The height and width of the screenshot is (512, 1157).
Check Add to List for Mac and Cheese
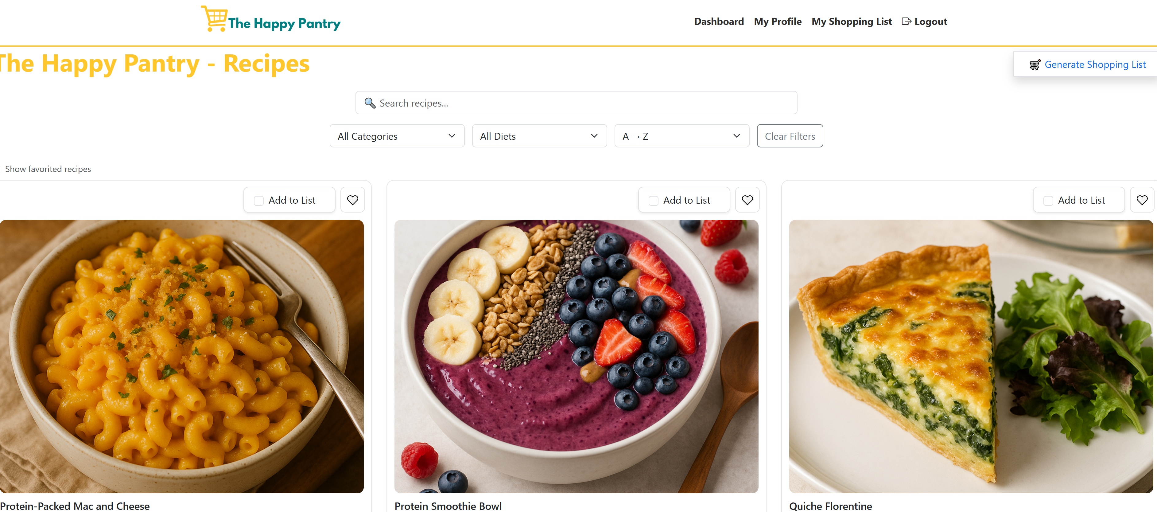coord(259,201)
